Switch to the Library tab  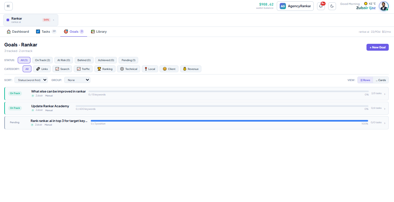point(99,32)
